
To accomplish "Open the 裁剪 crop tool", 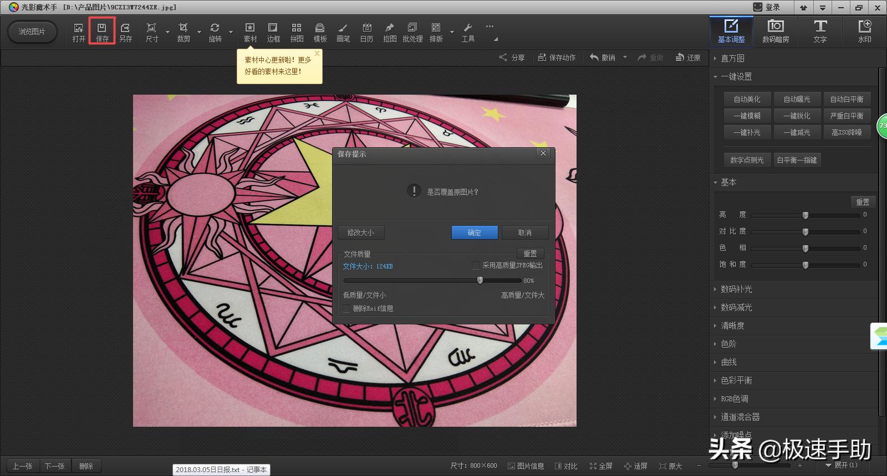I will point(183,32).
